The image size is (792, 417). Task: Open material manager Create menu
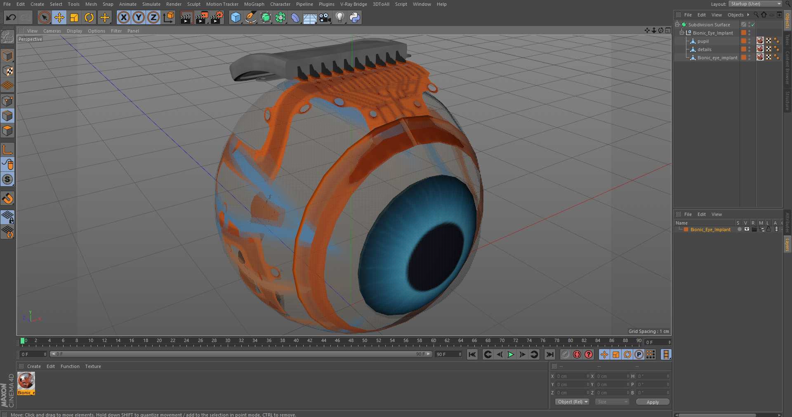coord(34,366)
